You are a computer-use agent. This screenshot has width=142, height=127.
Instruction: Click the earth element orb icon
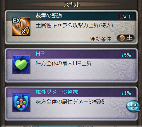click(122, 38)
